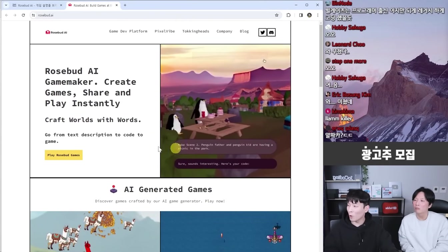Click chat username step one more
Screen dimensions: 448x252
(349, 61)
